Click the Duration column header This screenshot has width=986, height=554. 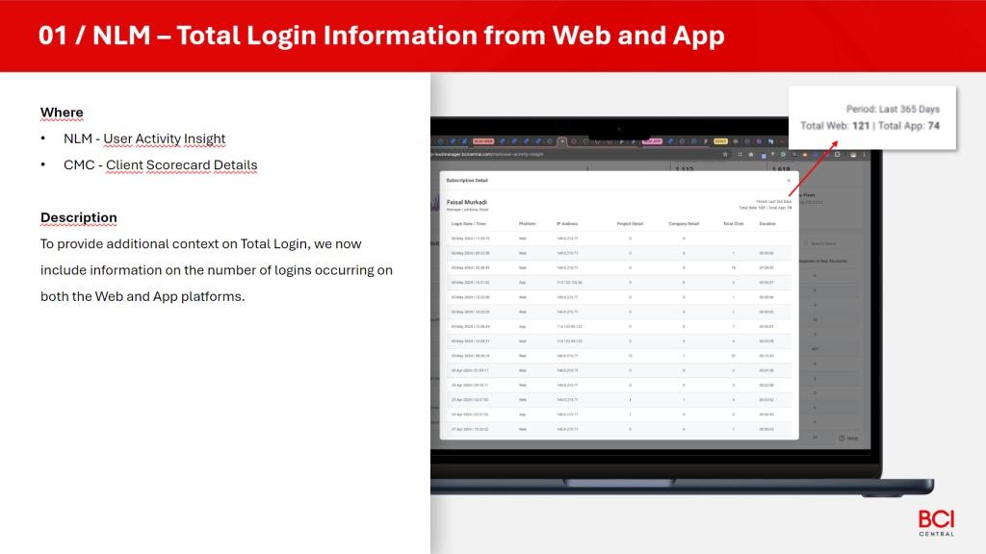767,224
